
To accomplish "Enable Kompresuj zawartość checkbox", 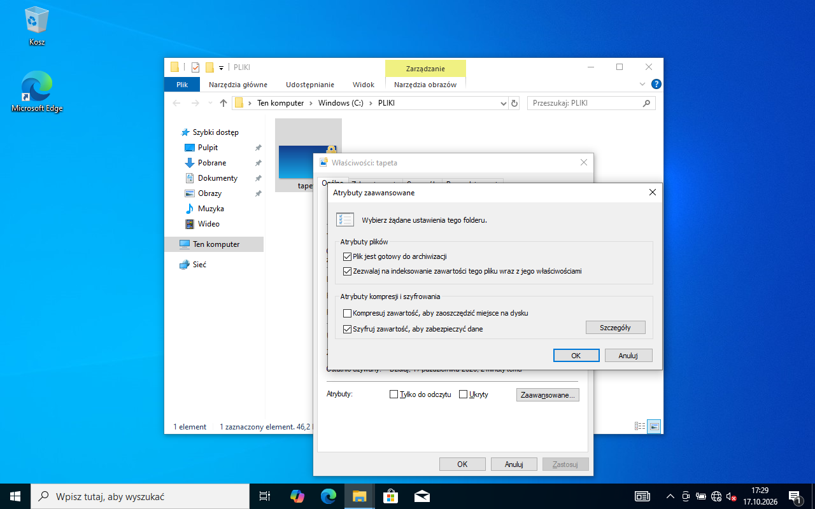I will click(347, 313).
